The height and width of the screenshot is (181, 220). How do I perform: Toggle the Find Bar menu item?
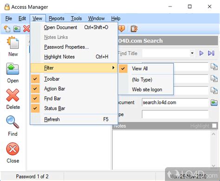(74, 99)
